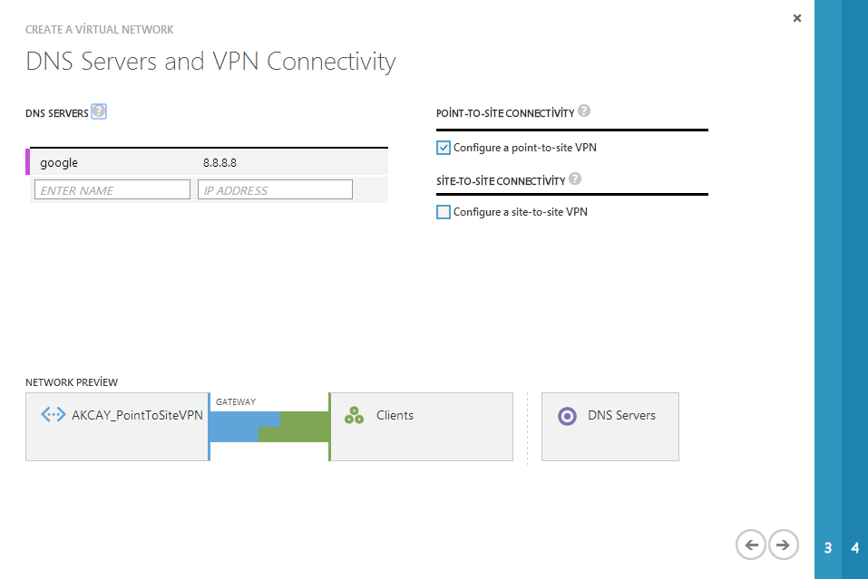Close the Create a Virtual Network dialog

[797, 18]
